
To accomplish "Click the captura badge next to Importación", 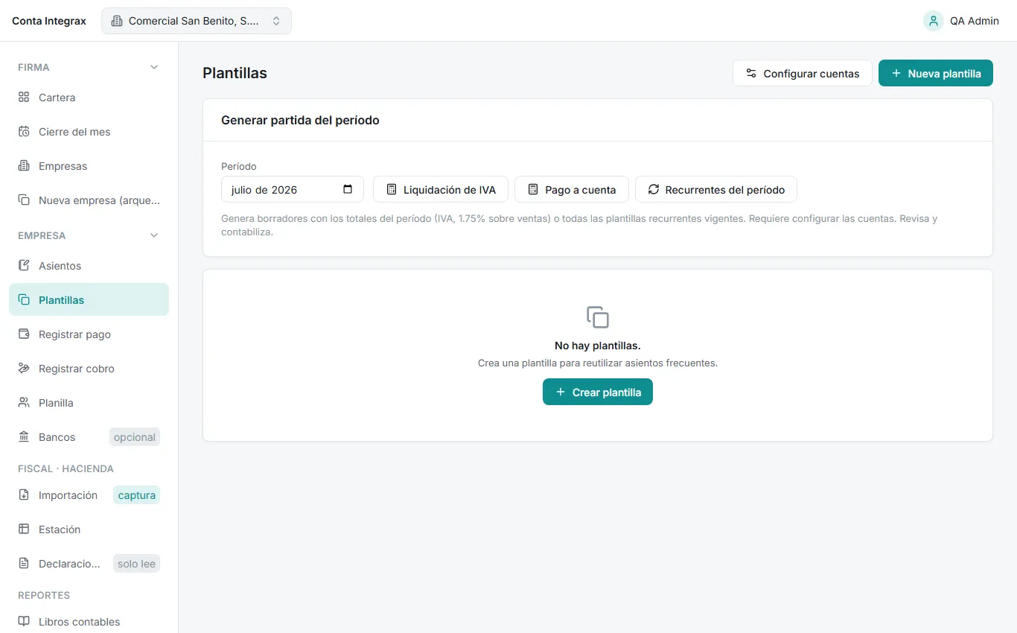I will (x=137, y=495).
